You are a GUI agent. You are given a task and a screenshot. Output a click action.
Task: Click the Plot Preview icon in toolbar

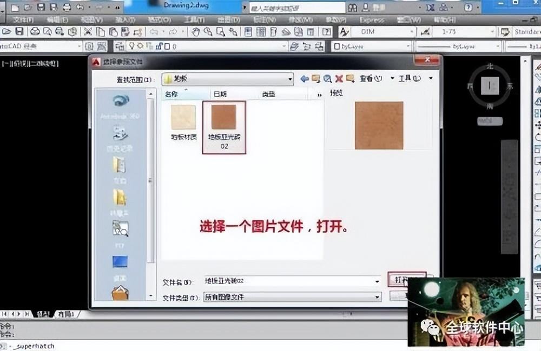tap(47, 32)
